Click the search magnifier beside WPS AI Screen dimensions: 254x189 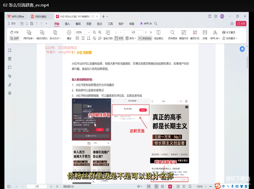click(156, 24)
